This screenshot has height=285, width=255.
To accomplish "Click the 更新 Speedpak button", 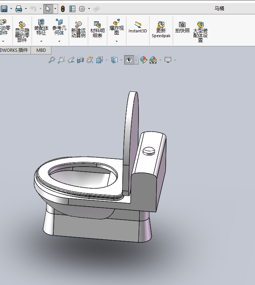I will [161, 29].
